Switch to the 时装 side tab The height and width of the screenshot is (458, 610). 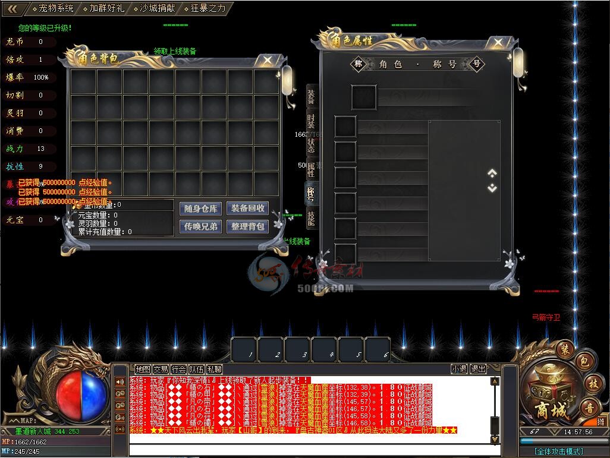coord(311,121)
